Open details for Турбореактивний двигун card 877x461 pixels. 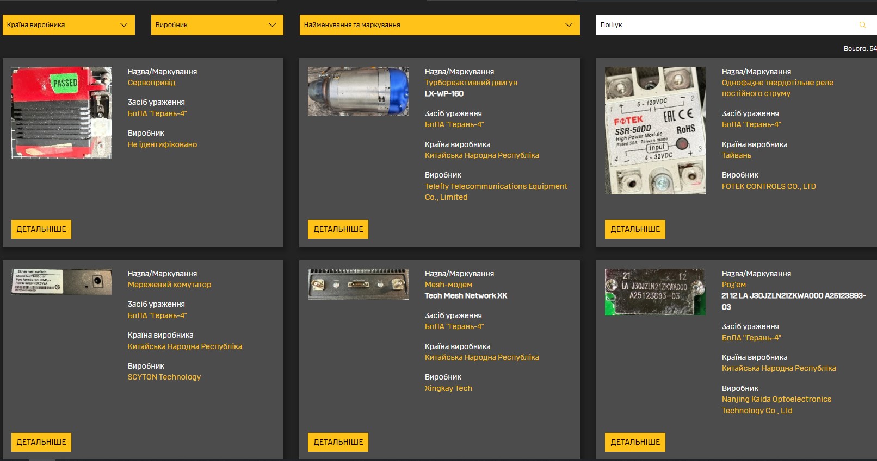coord(338,229)
